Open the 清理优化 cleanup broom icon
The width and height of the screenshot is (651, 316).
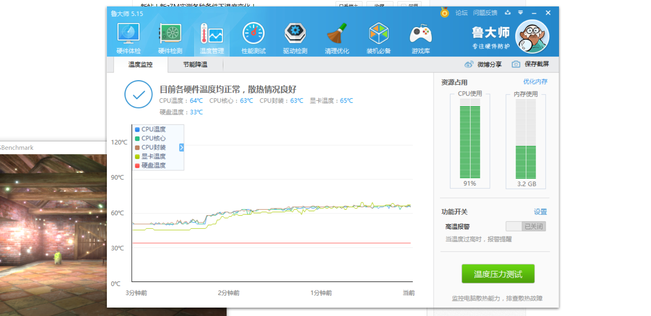click(337, 39)
